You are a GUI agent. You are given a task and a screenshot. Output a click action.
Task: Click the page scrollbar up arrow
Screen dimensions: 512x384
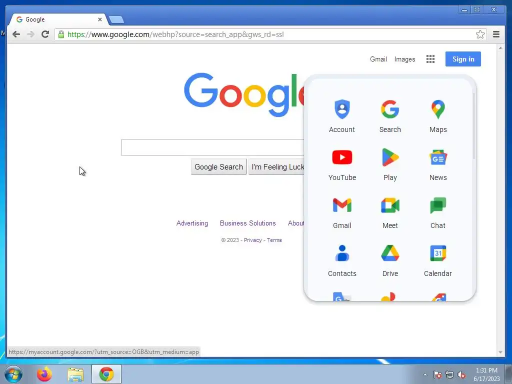click(500, 48)
